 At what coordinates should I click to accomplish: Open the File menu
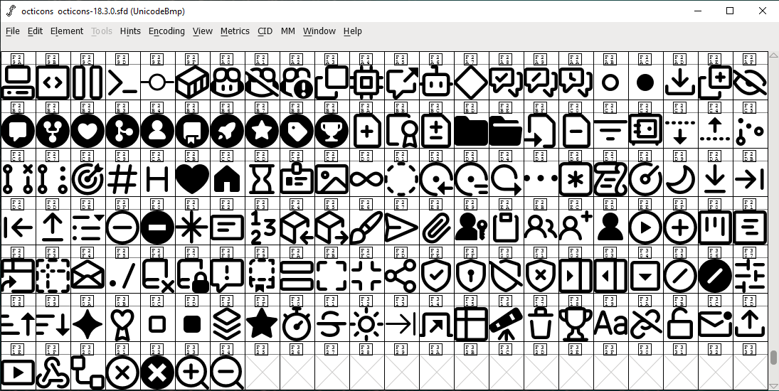tap(12, 31)
